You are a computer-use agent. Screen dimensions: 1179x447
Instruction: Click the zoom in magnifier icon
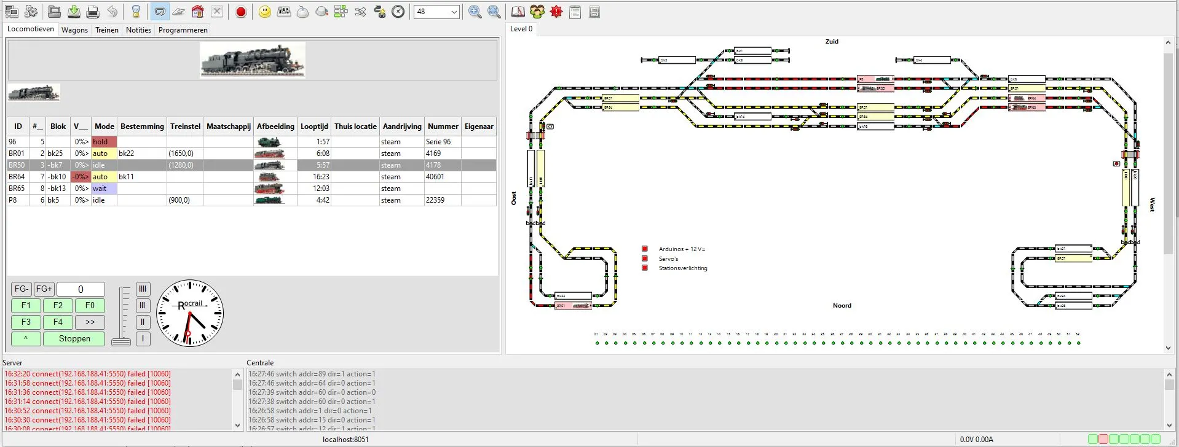click(475, 12)
